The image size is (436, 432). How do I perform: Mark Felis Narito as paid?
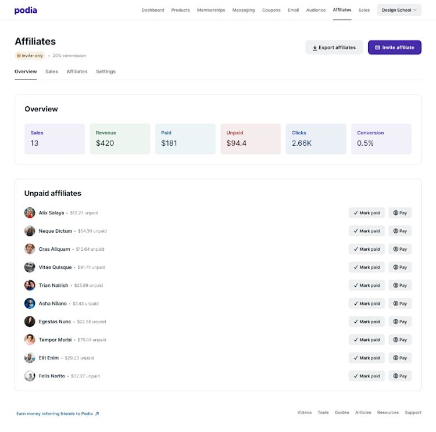(366, 376)
